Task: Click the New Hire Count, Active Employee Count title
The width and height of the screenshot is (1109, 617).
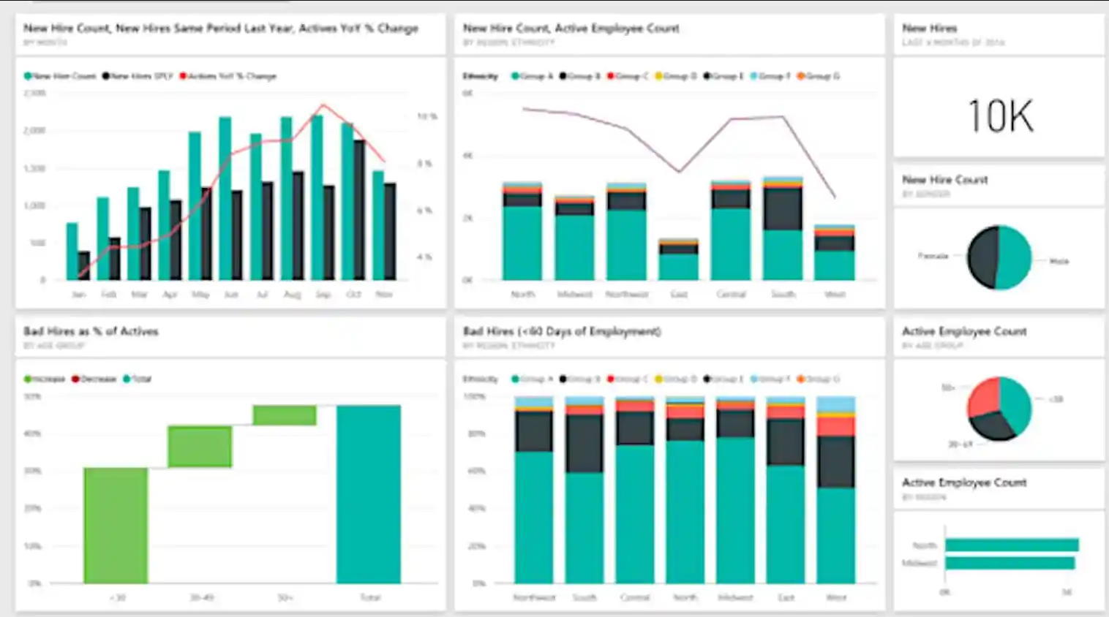Action: pos(570,28)
